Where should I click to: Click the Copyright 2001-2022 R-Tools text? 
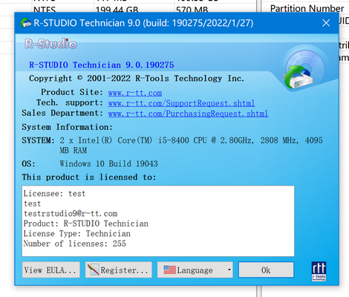click(x=137, y=79)
